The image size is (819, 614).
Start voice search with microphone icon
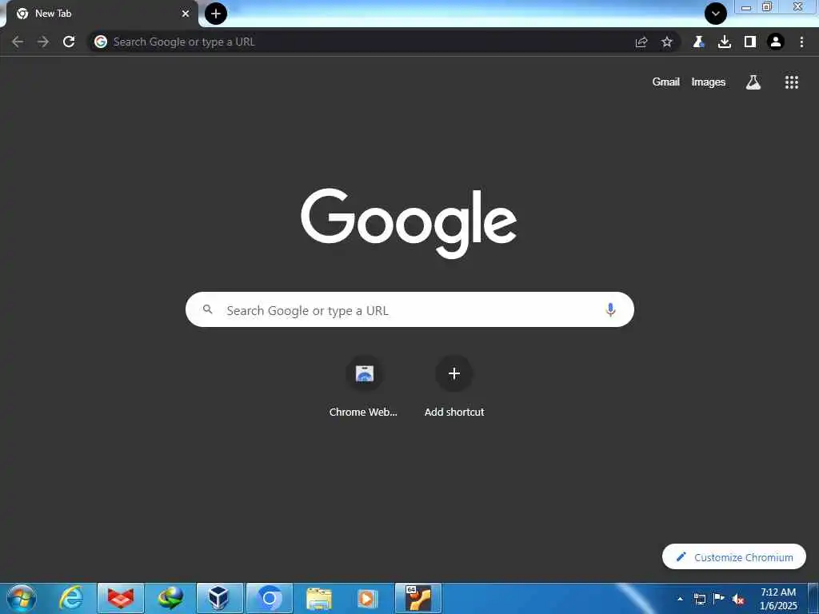click(x=610, y=309)
